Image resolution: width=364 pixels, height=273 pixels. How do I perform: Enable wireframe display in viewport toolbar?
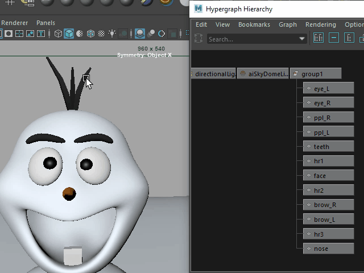tap(58, 34)
